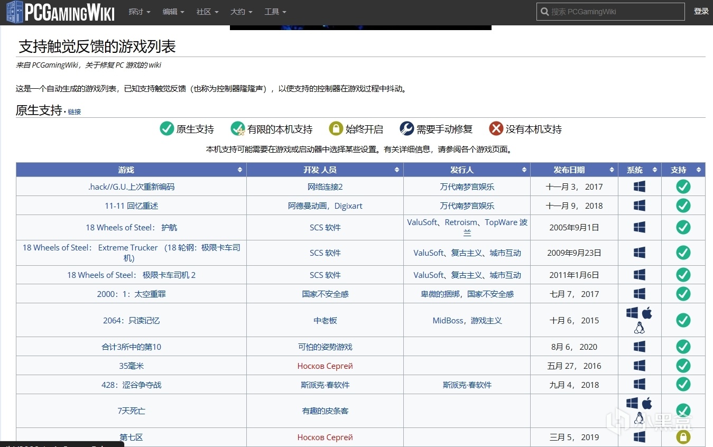
Task: Click yellow lock icon in 第七区 row
Action: coord(683,437)
